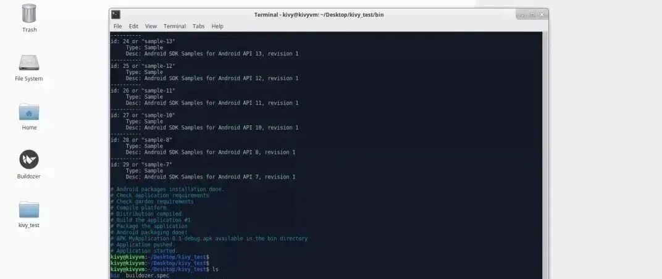
Task: Click '# Compile platform' line
Action: click(138, 207)
